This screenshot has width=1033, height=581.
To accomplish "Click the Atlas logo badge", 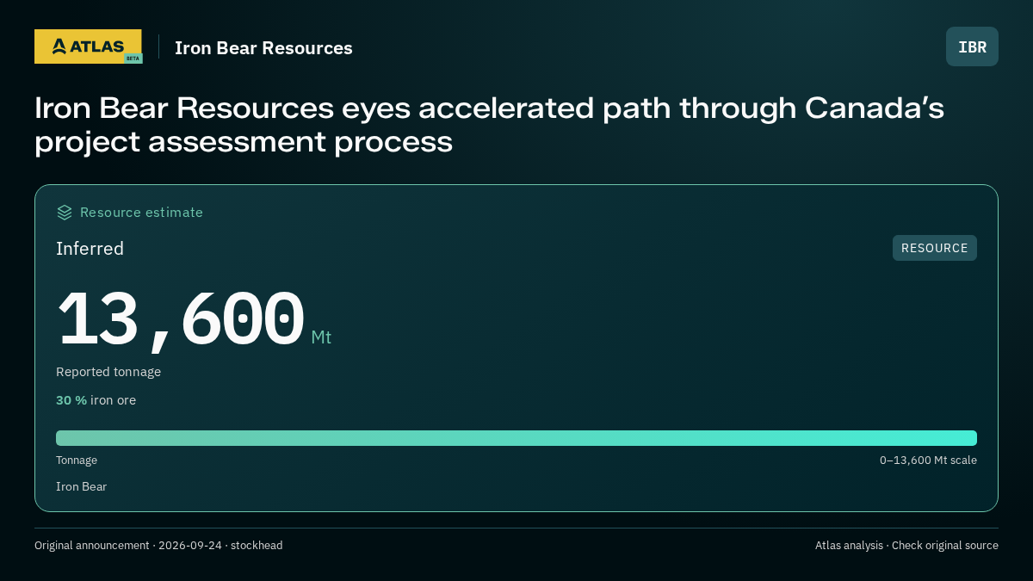I will point(88,46).
